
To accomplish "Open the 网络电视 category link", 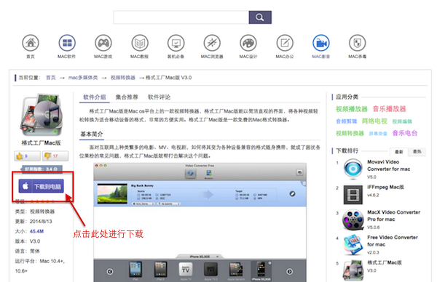I will click(x=374, y=121).
